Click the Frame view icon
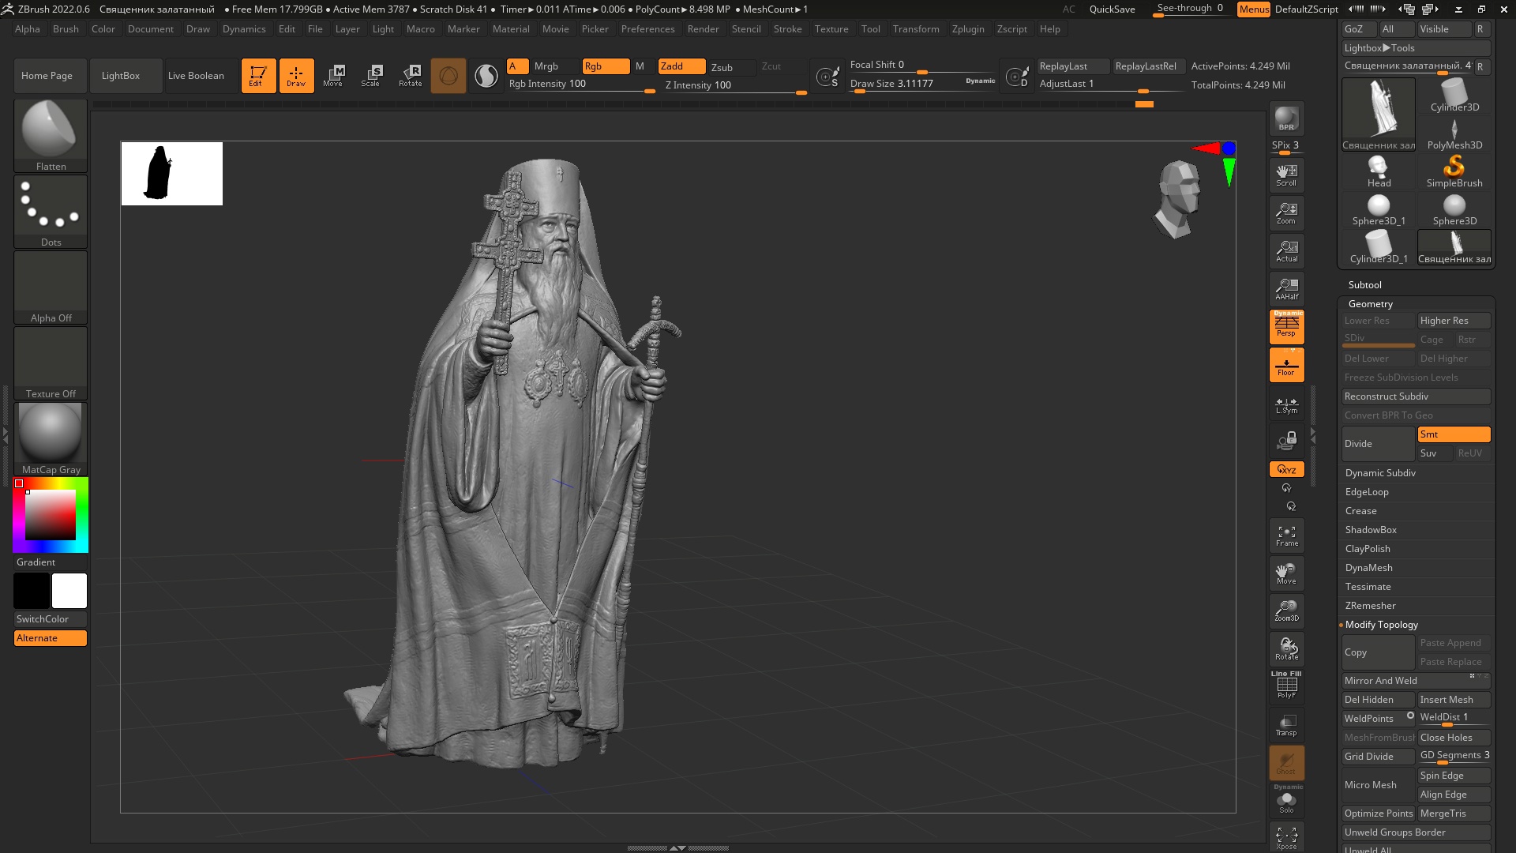The image size is (1516, 853). click(x=1286, y=535)
